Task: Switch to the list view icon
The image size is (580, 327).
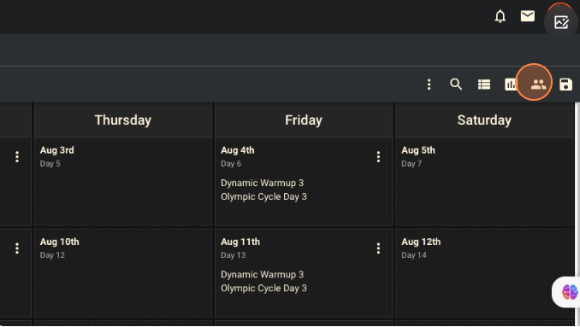Action: 484,85
